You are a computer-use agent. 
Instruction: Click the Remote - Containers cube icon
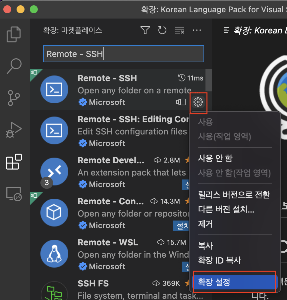[x=54, y=212]
